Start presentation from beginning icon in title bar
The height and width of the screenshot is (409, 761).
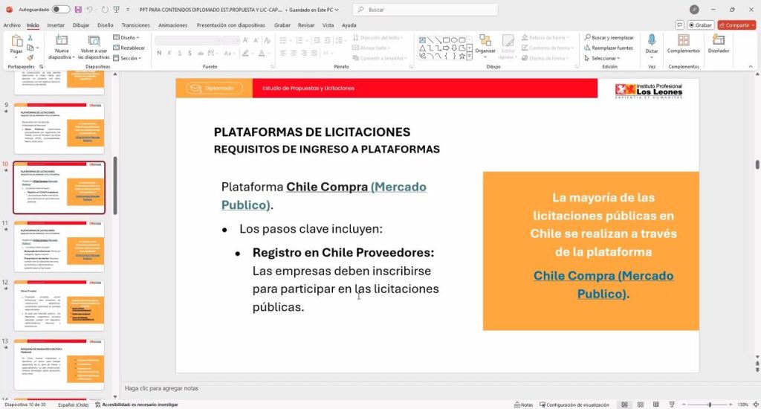point(117,9)
